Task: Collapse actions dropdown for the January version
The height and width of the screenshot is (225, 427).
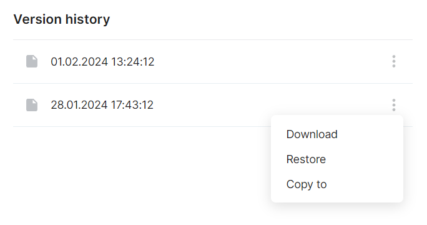Action: (394, 105)
